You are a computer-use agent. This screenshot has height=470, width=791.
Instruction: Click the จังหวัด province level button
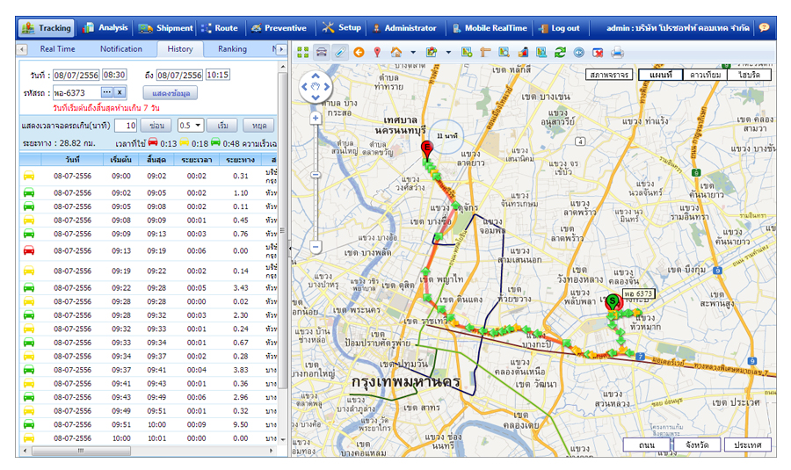(x=697, y=445)
